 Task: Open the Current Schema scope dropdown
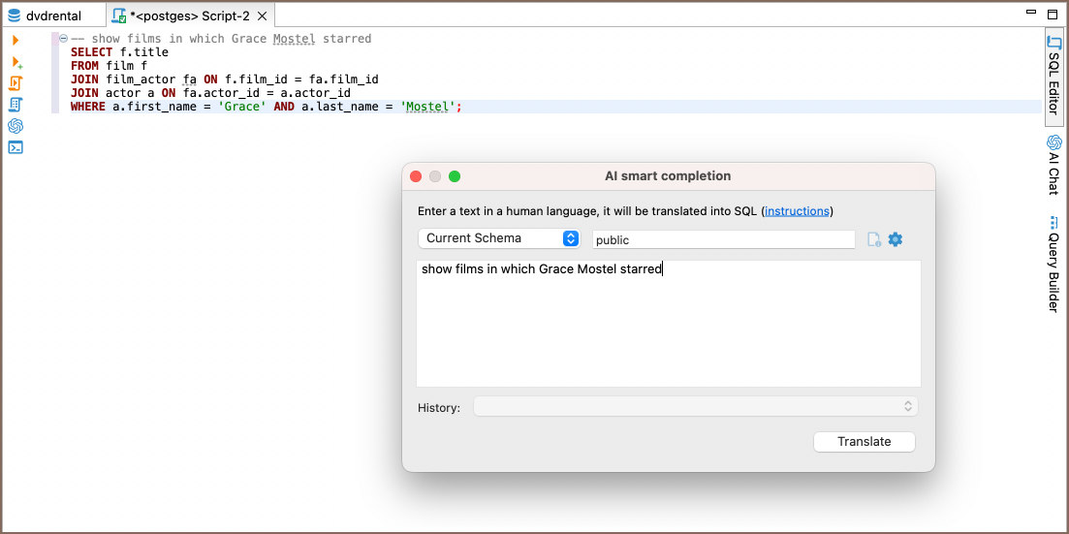click(499, 238)
